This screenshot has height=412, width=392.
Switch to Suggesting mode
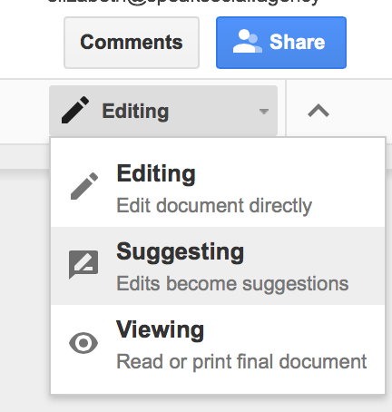(218, 266)
